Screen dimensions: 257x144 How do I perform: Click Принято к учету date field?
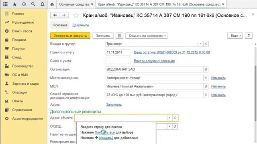click(118, 52)
